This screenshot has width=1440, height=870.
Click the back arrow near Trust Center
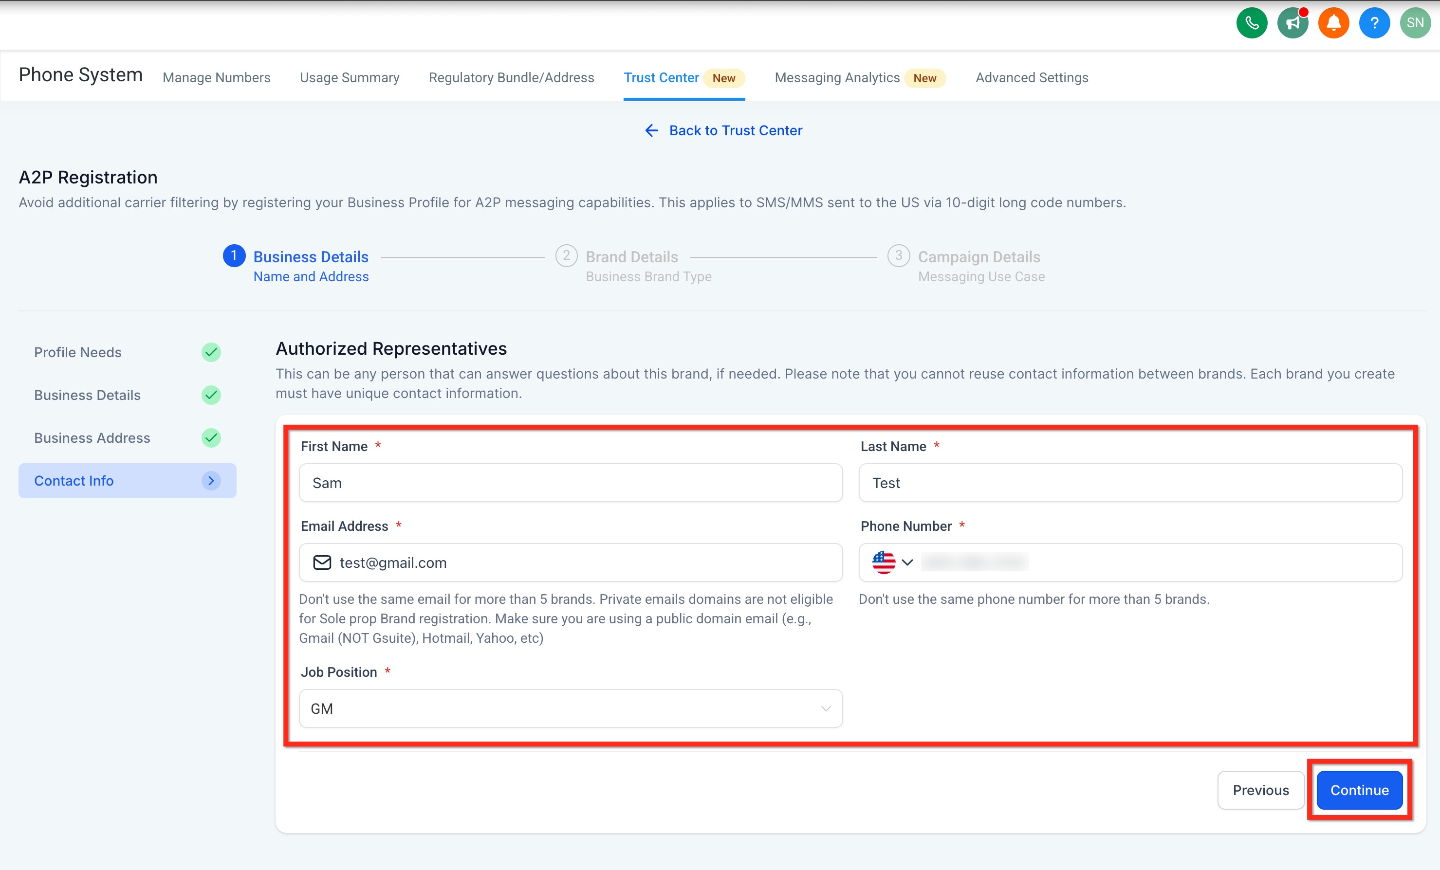(651, 130)
